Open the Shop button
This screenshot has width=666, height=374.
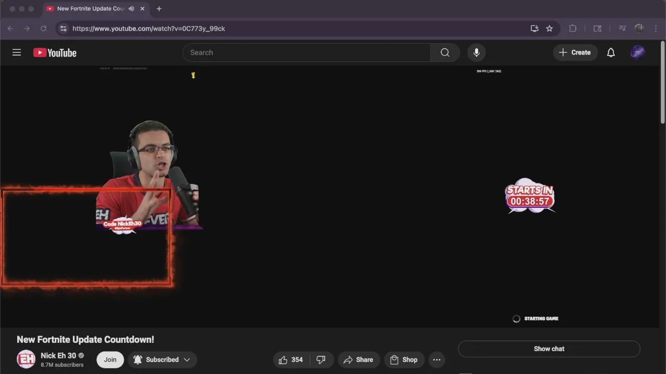pos(404,359)
